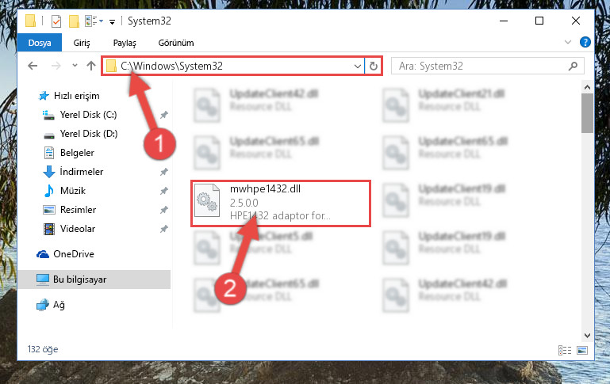This screenshot has height=384, width=610.
Task: Click the Ara: System32 search field
Action: (481, 66)
